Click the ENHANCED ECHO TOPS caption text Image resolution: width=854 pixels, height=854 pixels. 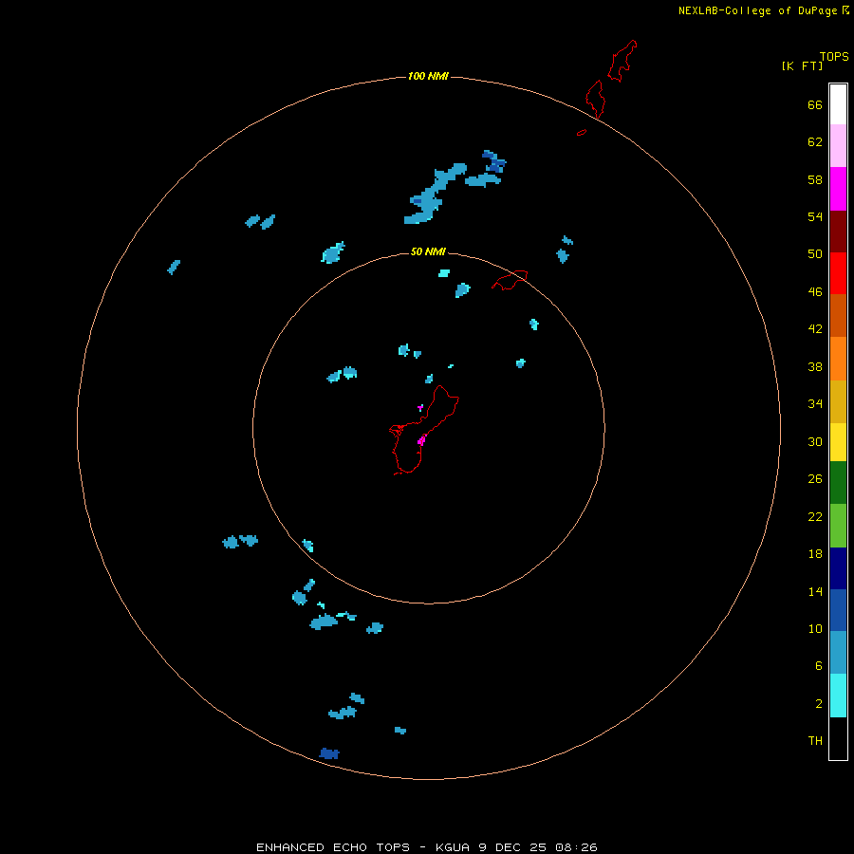tap(333, 847)
